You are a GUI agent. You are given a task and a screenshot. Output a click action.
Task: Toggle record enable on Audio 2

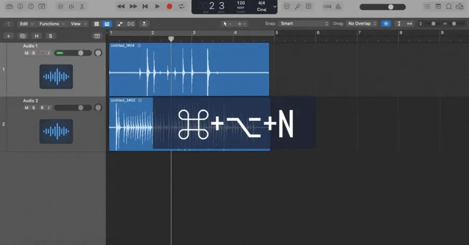point(42,108)
